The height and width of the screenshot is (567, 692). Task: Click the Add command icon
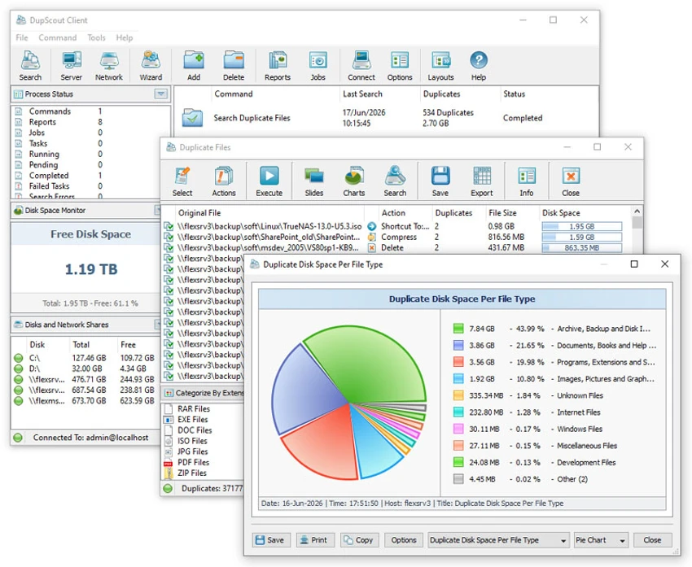coord(194,66)
